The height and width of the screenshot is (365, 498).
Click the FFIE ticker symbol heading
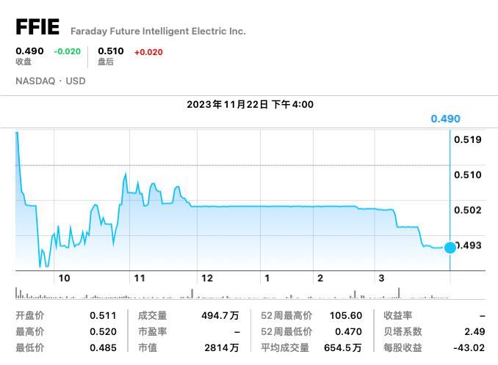coord(37,27)
